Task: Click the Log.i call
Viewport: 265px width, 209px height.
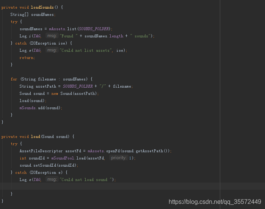Action: pyautogui.click(x=26, y=36)
